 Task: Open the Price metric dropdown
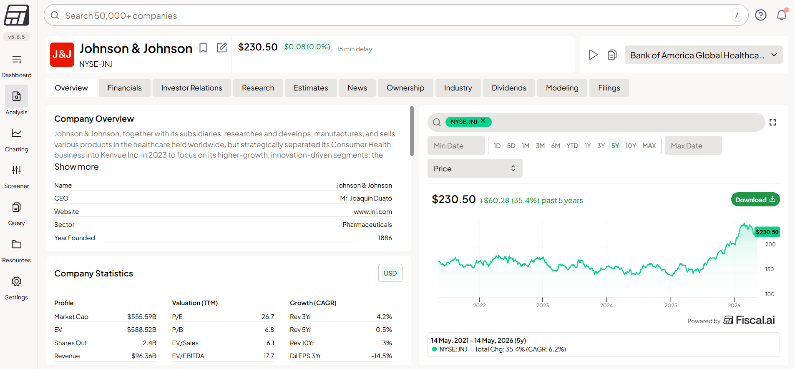475,168
